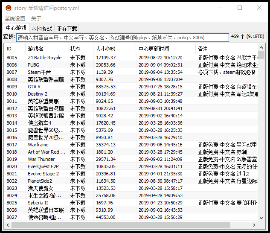Sort by the 大小(MB) column header
Image resolution: width=270 pixels, height=233 pixels.
114,49
